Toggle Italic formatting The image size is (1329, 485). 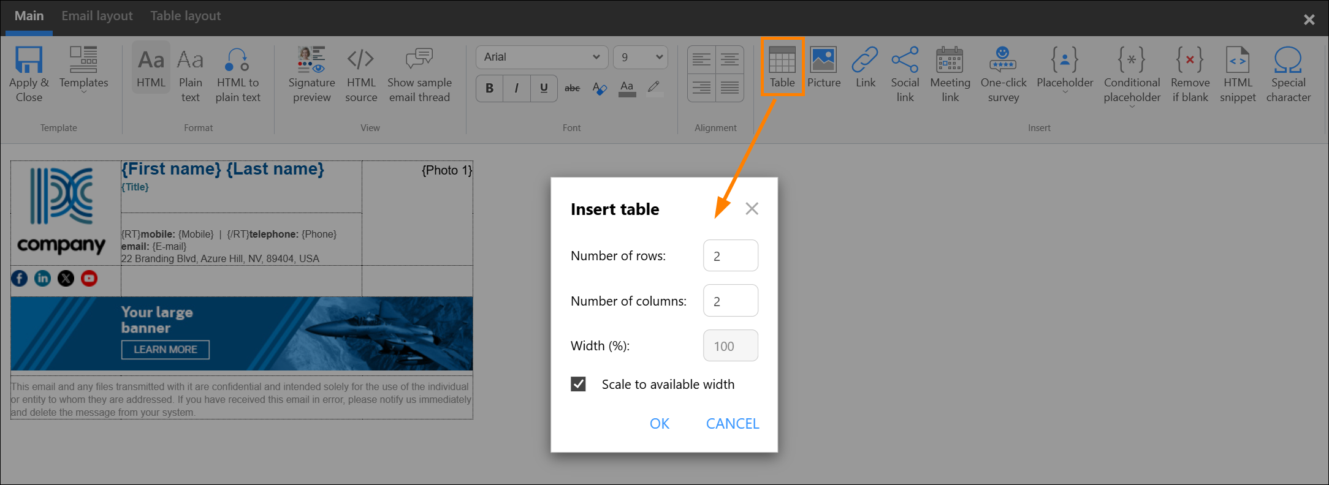point(517,88)
